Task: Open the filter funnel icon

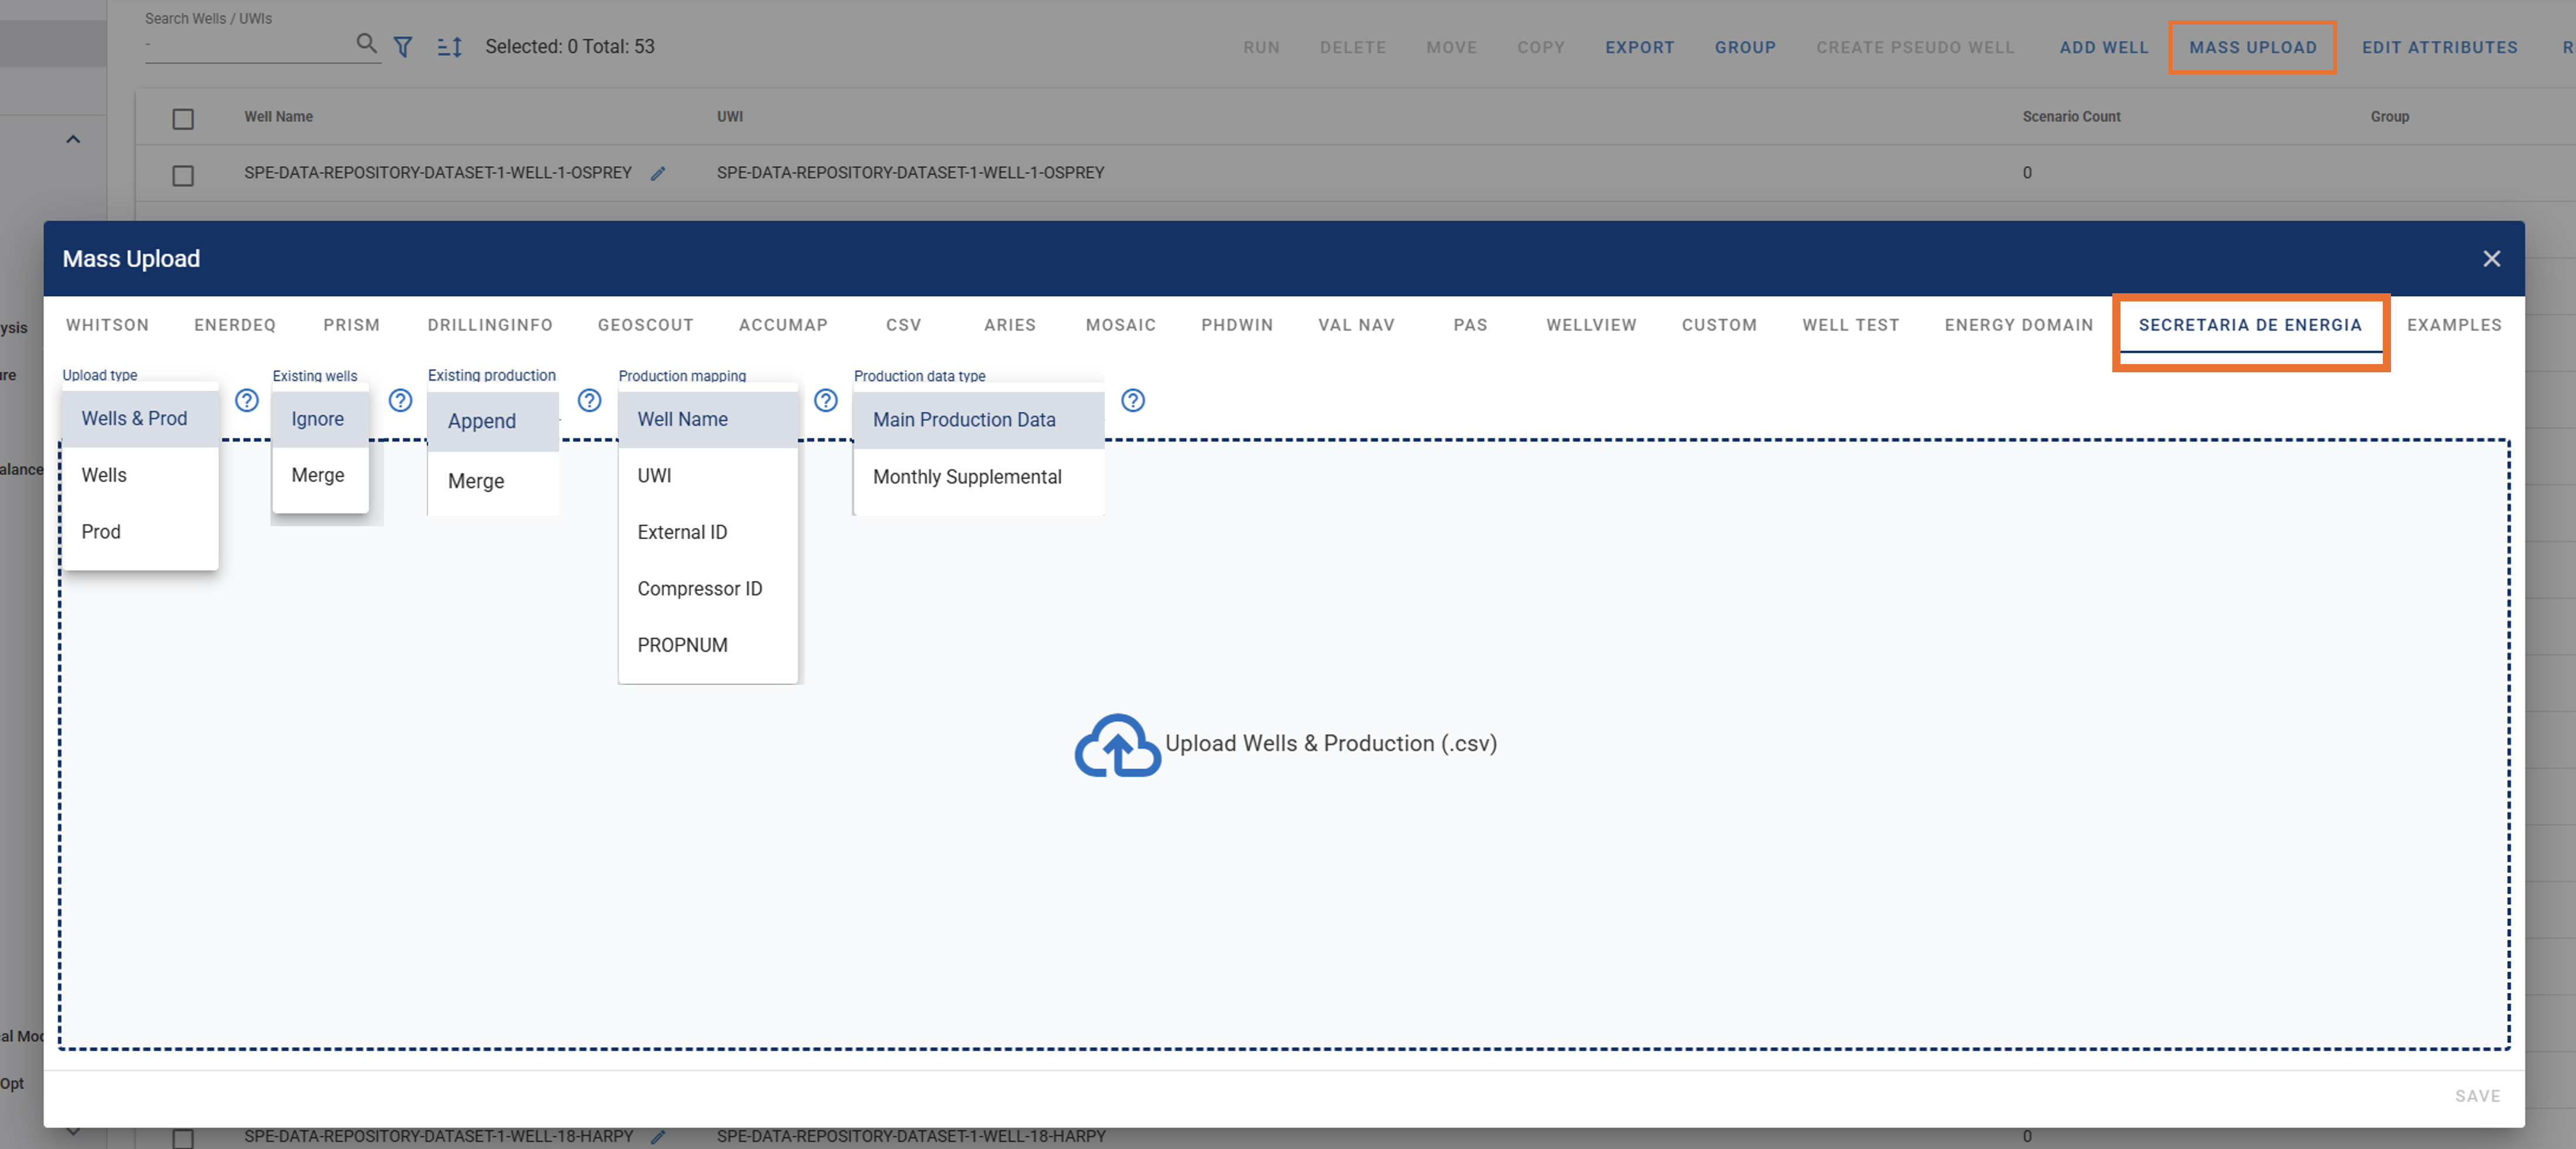Action: click(403, 47)
